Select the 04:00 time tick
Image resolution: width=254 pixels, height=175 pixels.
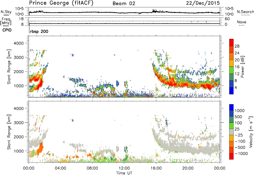coord(60,168)
